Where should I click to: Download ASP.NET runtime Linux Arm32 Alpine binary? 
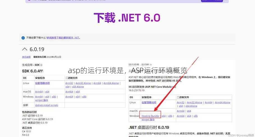[194, 102]
